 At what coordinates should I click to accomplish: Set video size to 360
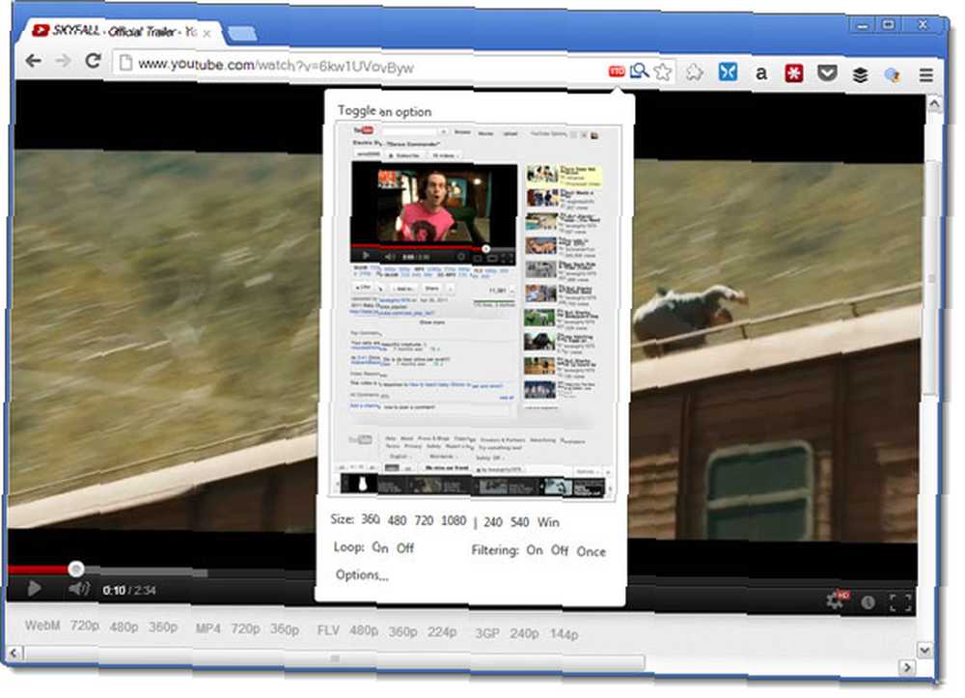pyautogui.click(x=370, y=518)
